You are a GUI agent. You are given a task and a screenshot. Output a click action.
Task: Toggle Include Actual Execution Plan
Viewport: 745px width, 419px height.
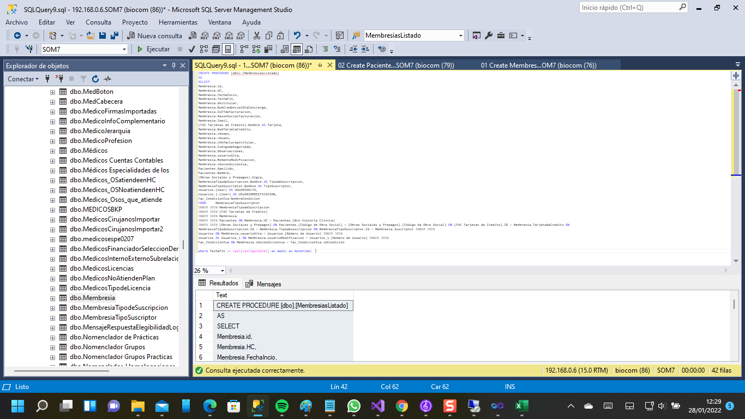click(244, 49)
